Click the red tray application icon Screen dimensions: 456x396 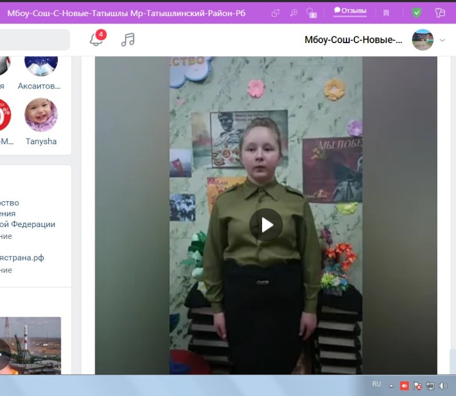coord(404,386)
